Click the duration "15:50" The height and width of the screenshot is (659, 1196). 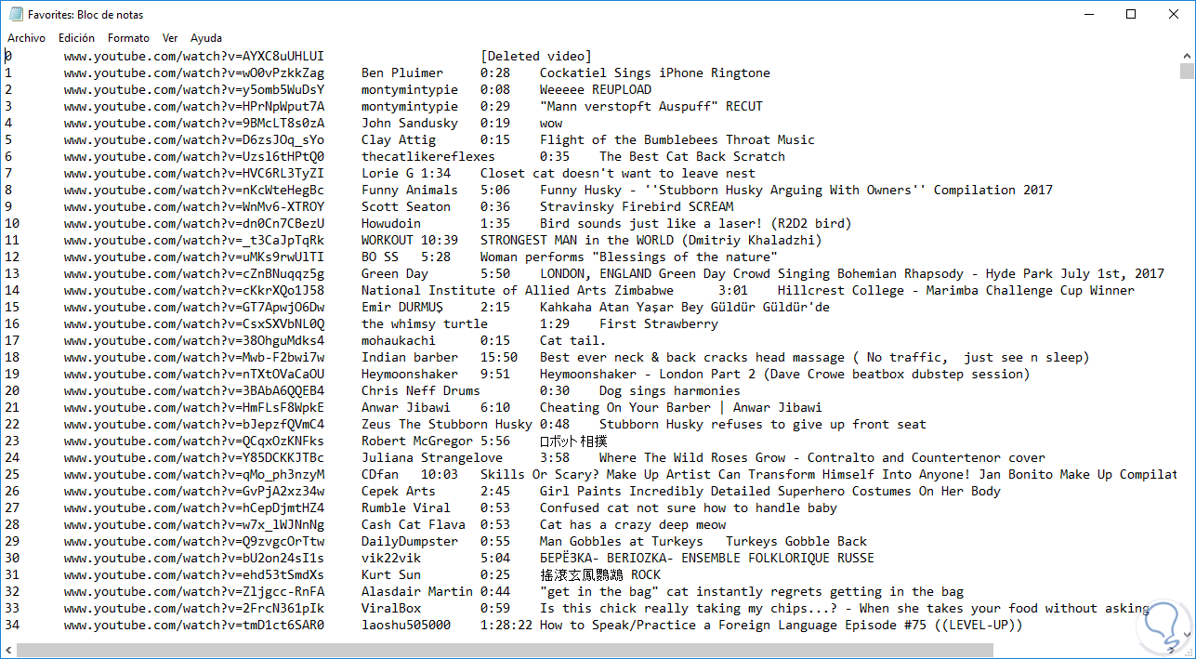[499, 357]
